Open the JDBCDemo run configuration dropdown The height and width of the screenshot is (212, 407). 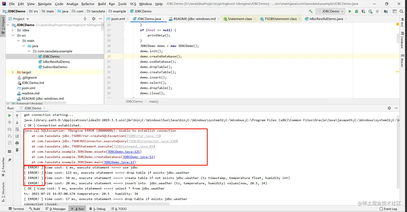330,11
